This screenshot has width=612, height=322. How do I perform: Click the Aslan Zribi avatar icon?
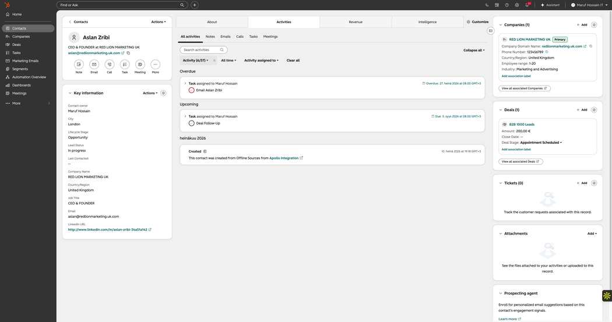click(74, 37)
